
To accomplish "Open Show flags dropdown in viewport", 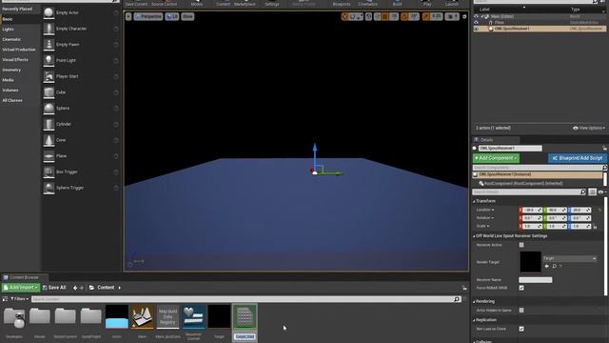I will 187,17.
